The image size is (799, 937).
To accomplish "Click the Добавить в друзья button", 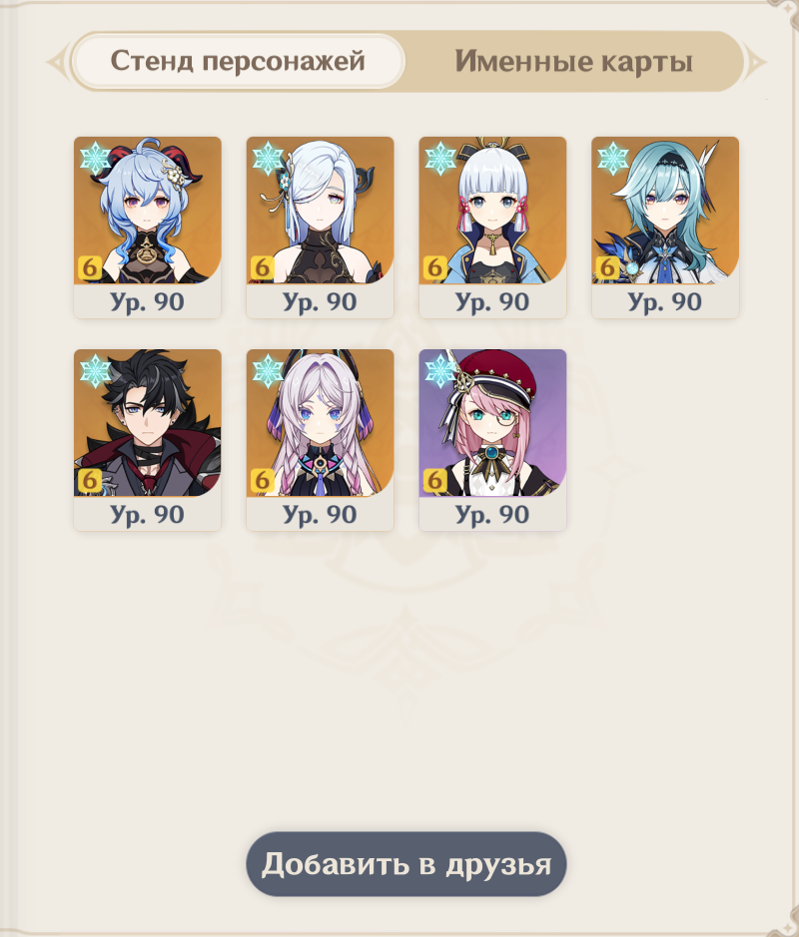I will click(406, 864).
